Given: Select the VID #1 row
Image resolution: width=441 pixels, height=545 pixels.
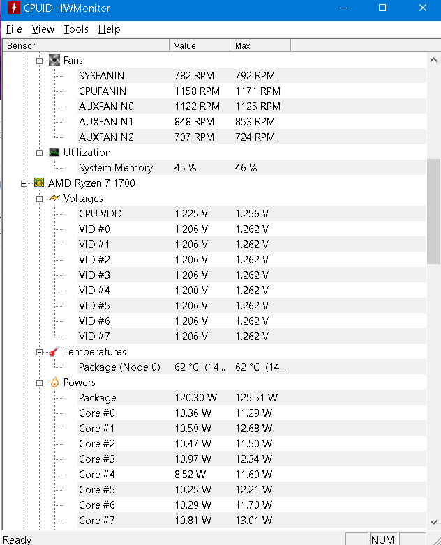Looking at the screenshot, I should 252,244.
